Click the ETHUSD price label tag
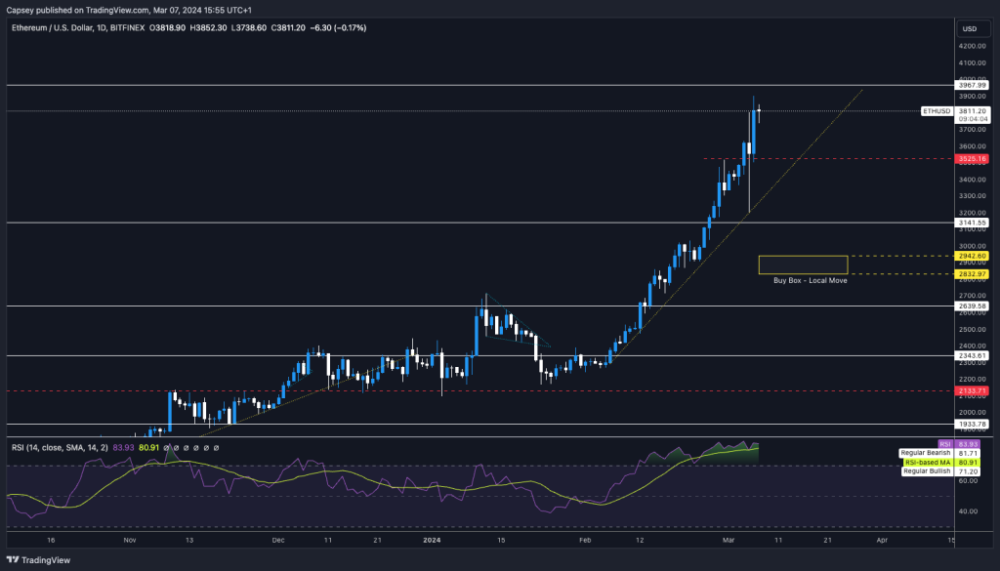This screenshot has height=571, width=1000. [x=936, y=111]
